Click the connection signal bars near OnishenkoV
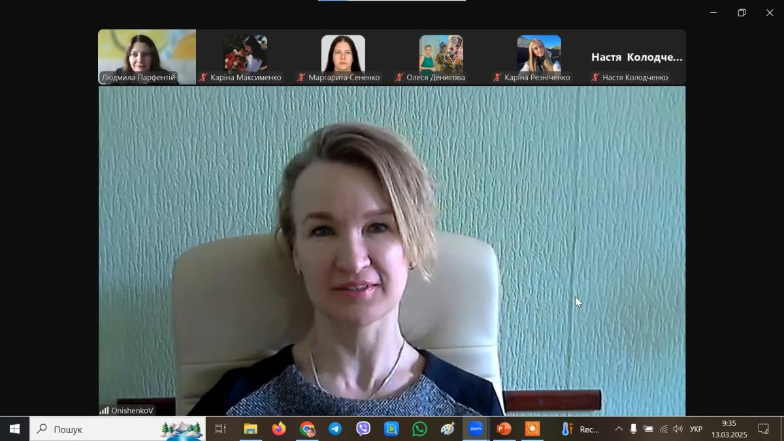This screenshot has height=441, width=784. click(105, 410)
